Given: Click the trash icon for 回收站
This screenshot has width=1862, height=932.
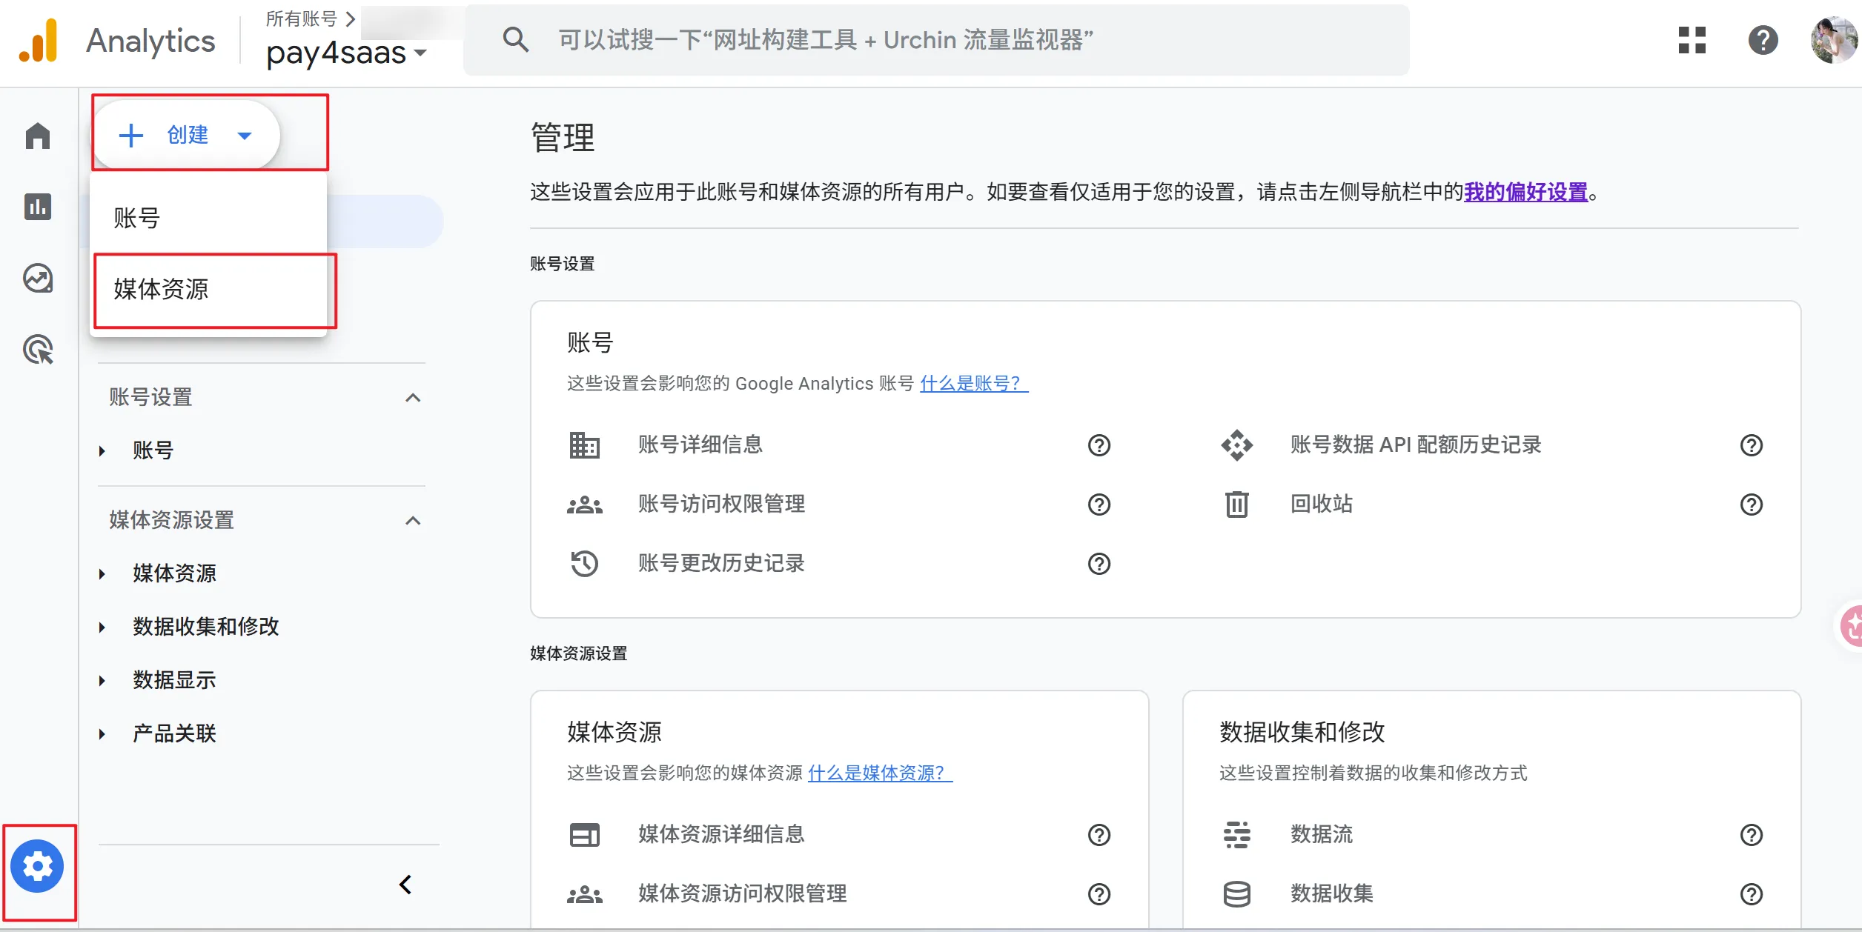Looking at the screenshot, I should pos(1236,505).
